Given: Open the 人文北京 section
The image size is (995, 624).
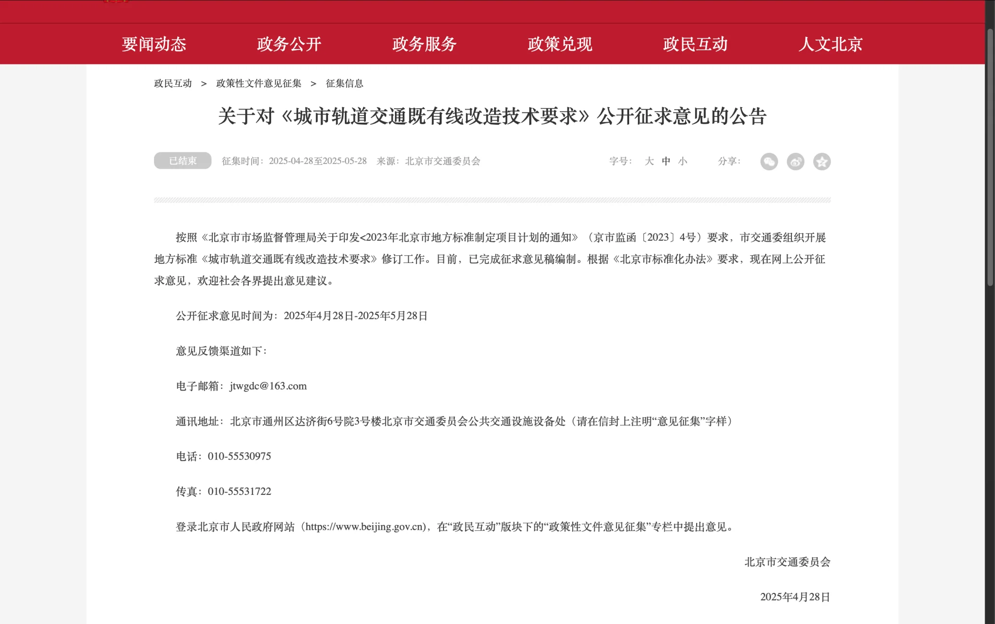Looking at the screenshot, I should pyautogui.click(x=831, y=44).
